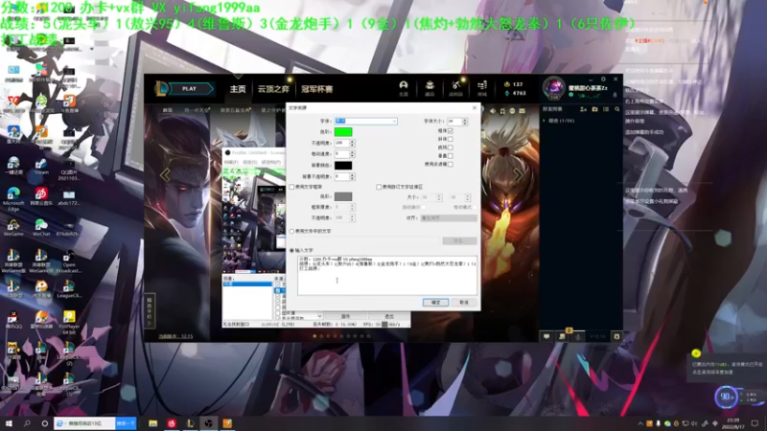Click the gray frame 色彩 swatch
This screenshot has height=431, width=767.
coord(343,196)
